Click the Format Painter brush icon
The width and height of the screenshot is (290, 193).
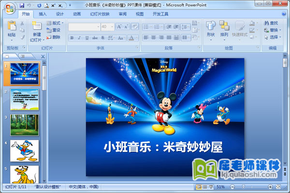click(x=22, y=37)
